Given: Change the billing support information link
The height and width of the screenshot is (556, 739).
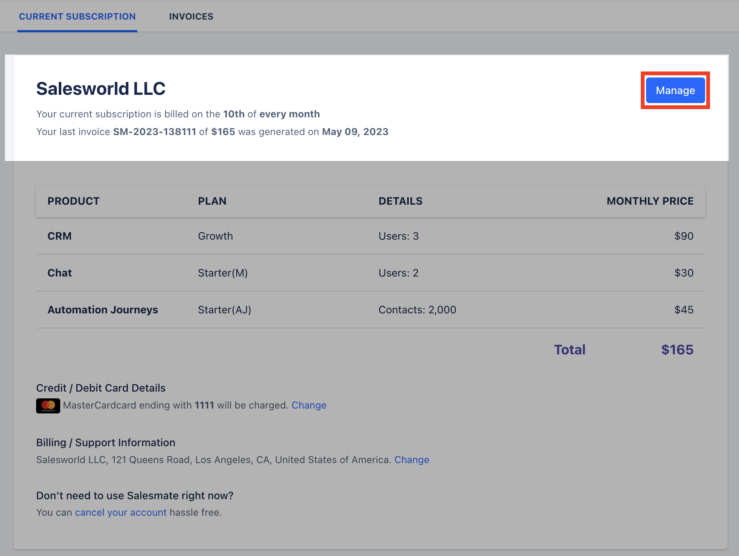Looking at the screenshot, I should tap(412, 460).
